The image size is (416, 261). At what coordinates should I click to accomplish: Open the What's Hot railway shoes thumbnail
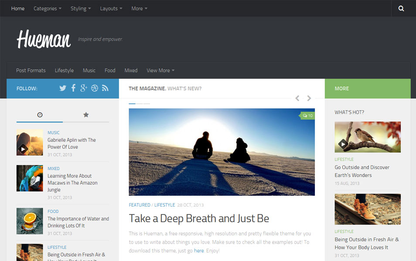click(368, 209)
